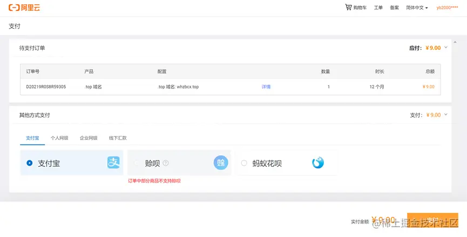Click the 时长 column header

click(380, 71)
